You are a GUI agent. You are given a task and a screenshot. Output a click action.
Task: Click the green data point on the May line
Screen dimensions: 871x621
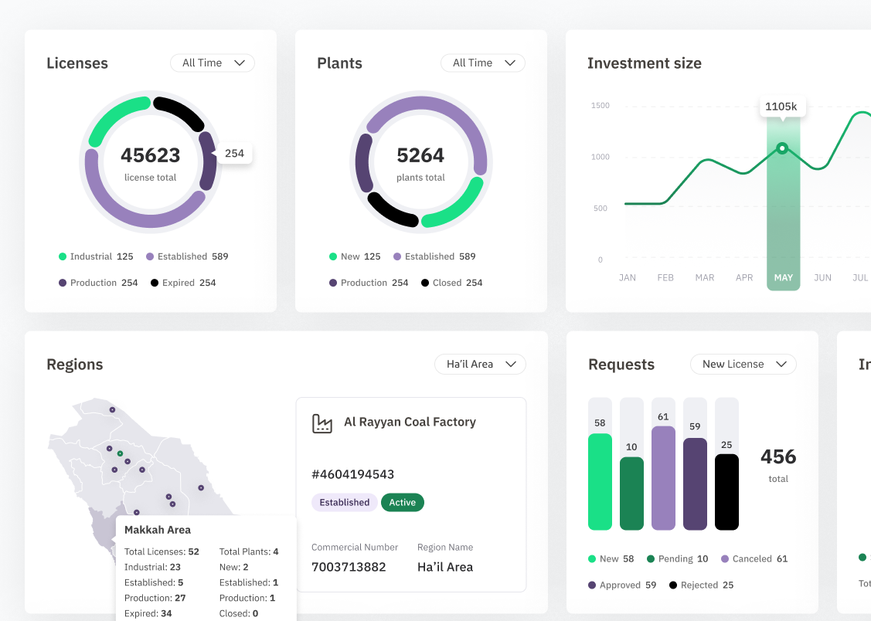(782, 148)
